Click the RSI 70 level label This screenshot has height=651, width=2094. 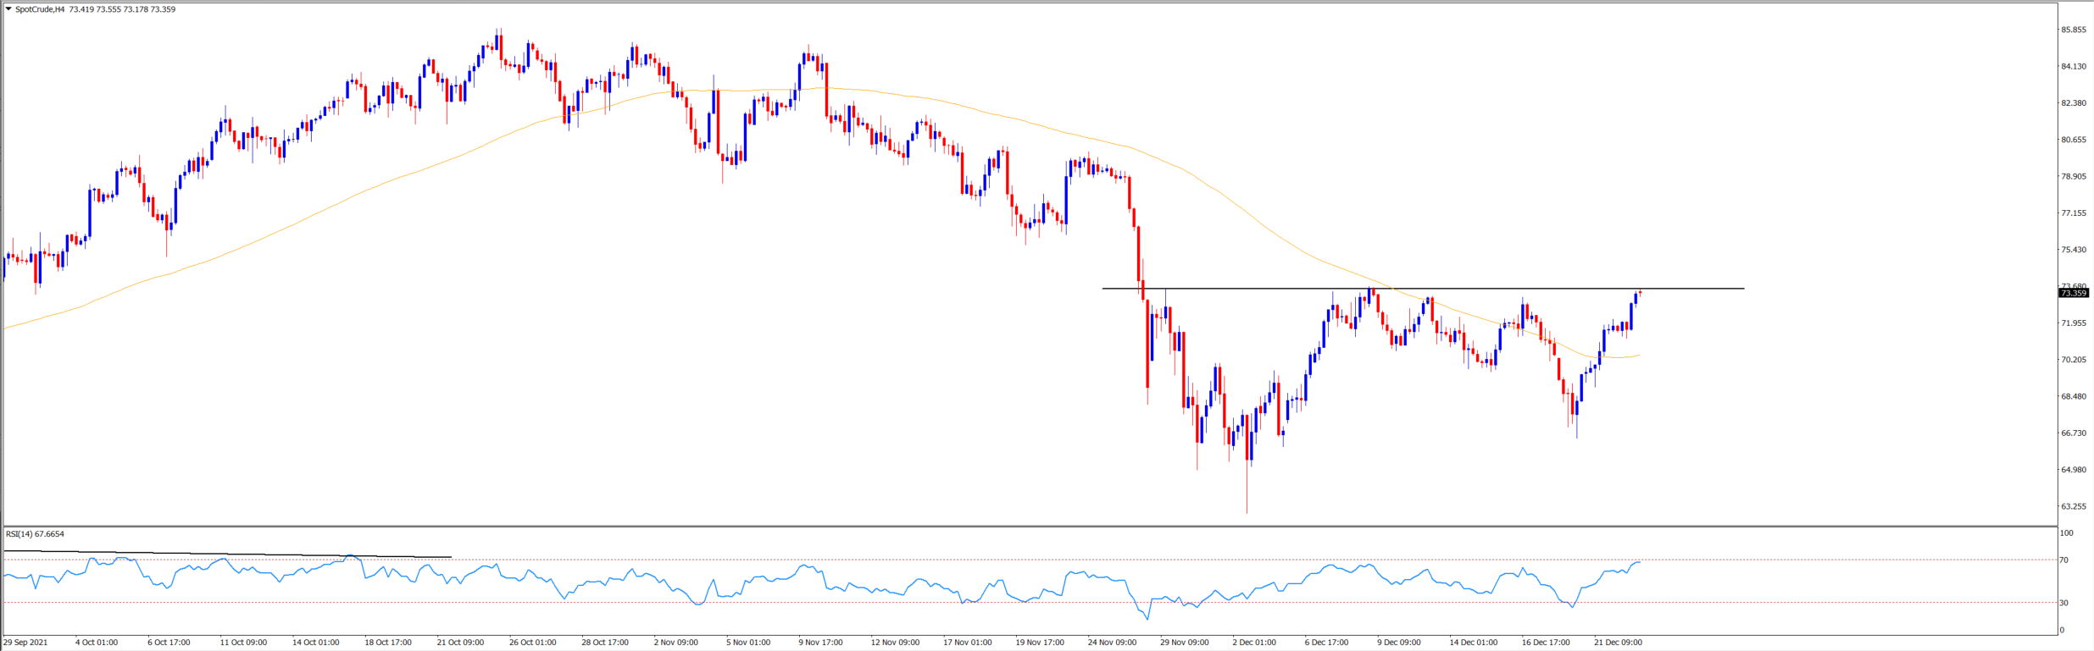click(x=2064, y=560)
